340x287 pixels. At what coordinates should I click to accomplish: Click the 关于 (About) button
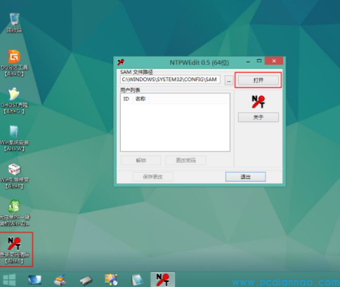[x=259, y=117]
